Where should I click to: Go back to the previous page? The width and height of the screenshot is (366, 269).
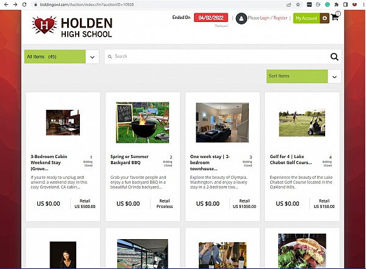[x=6, y=4]
